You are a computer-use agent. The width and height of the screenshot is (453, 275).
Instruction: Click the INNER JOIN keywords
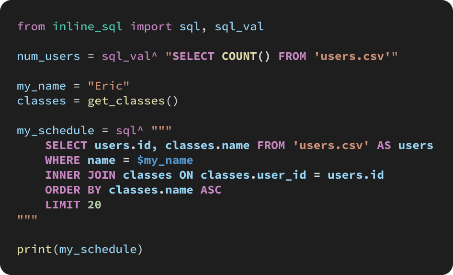[80, 175]
